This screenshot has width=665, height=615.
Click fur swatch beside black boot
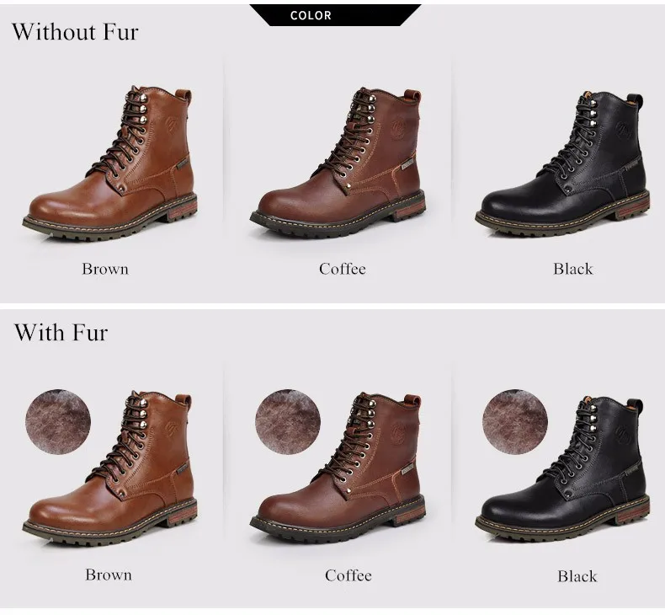pyautogui.click(x=515, y=422)
